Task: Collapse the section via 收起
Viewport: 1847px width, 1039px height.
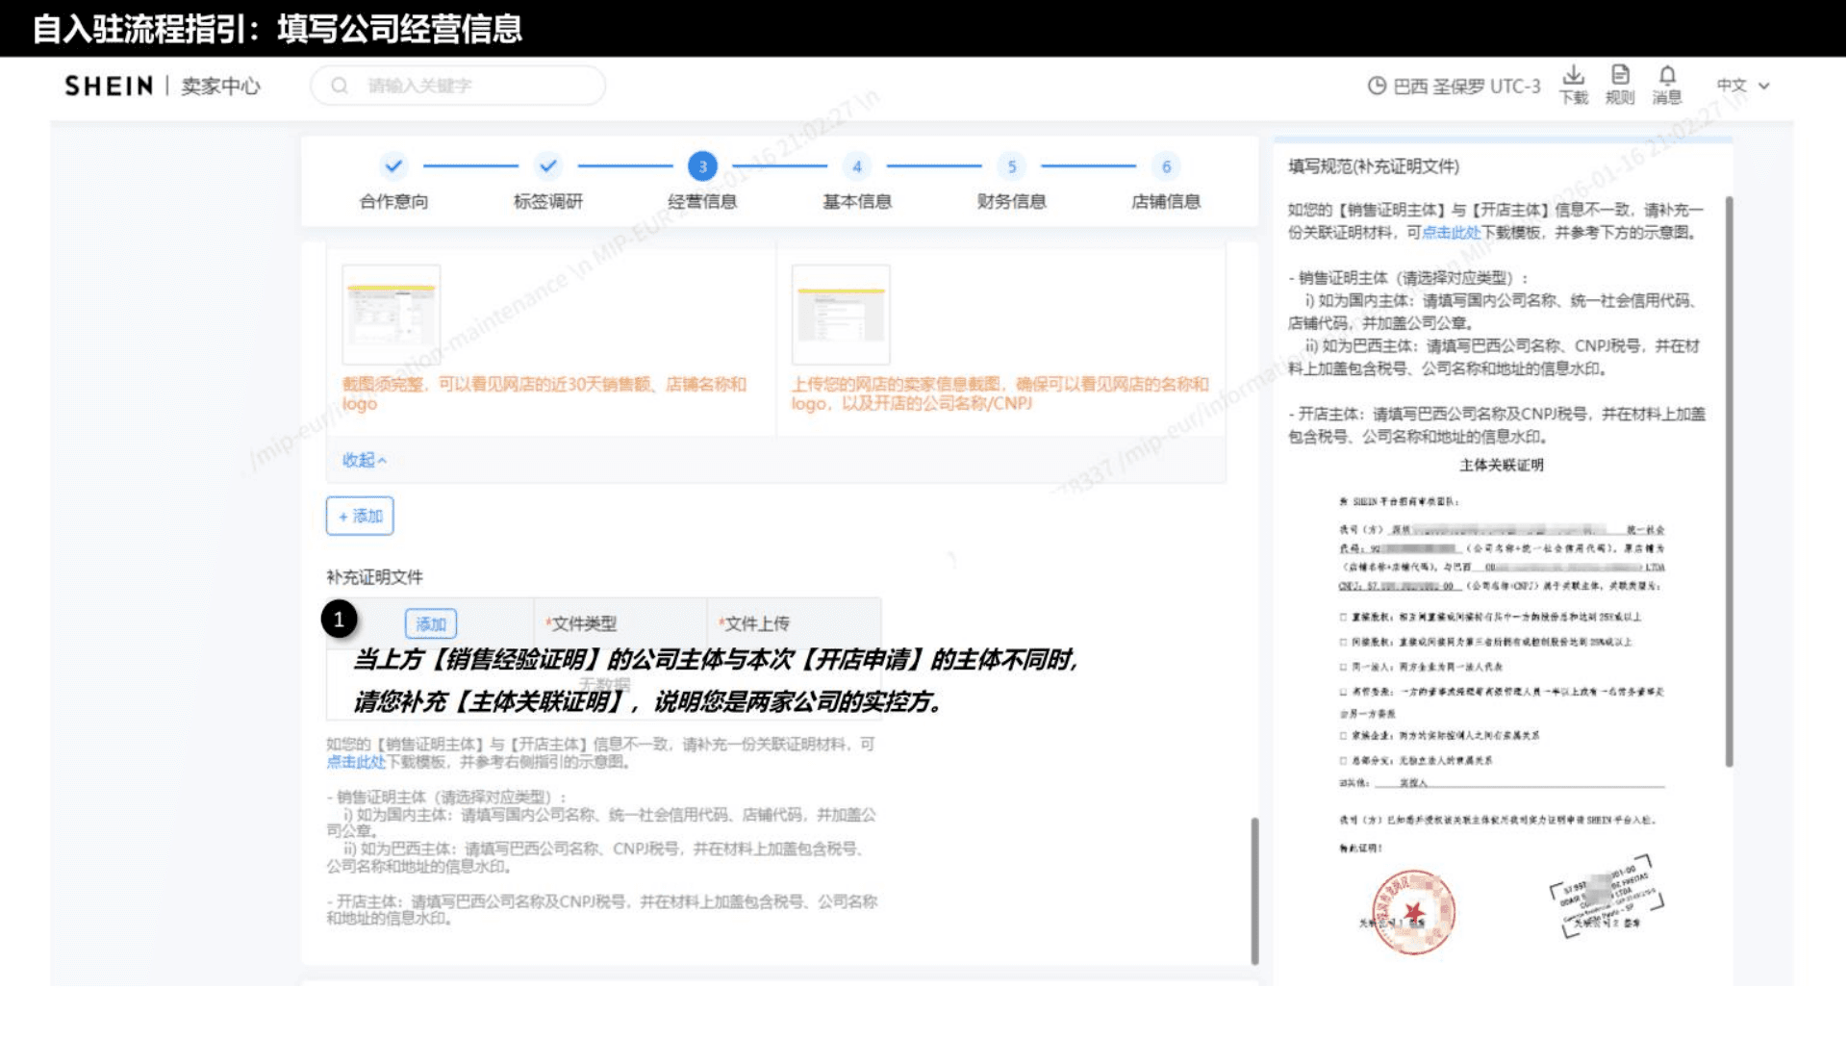Action: pyautogui.click(x=365, y=460)
